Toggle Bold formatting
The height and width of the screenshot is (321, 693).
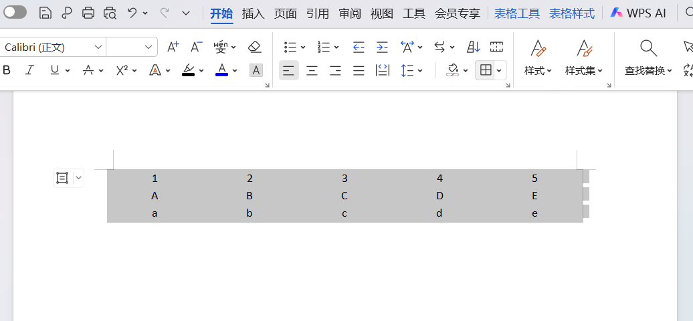coord(7,70)
